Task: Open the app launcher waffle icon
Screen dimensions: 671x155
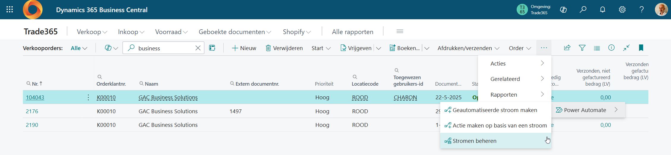Action: 10,10
